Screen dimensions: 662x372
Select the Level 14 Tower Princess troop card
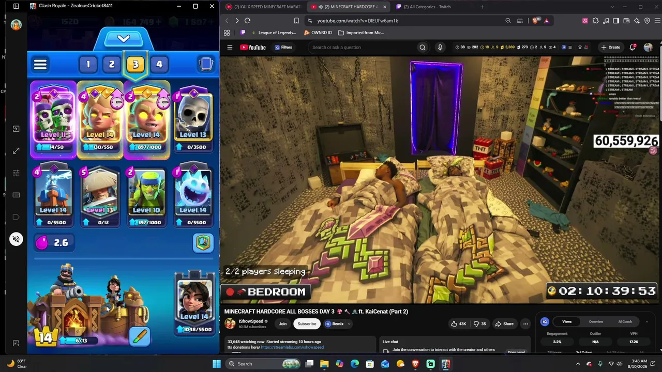pyautogui.click(x=194, y=303)
